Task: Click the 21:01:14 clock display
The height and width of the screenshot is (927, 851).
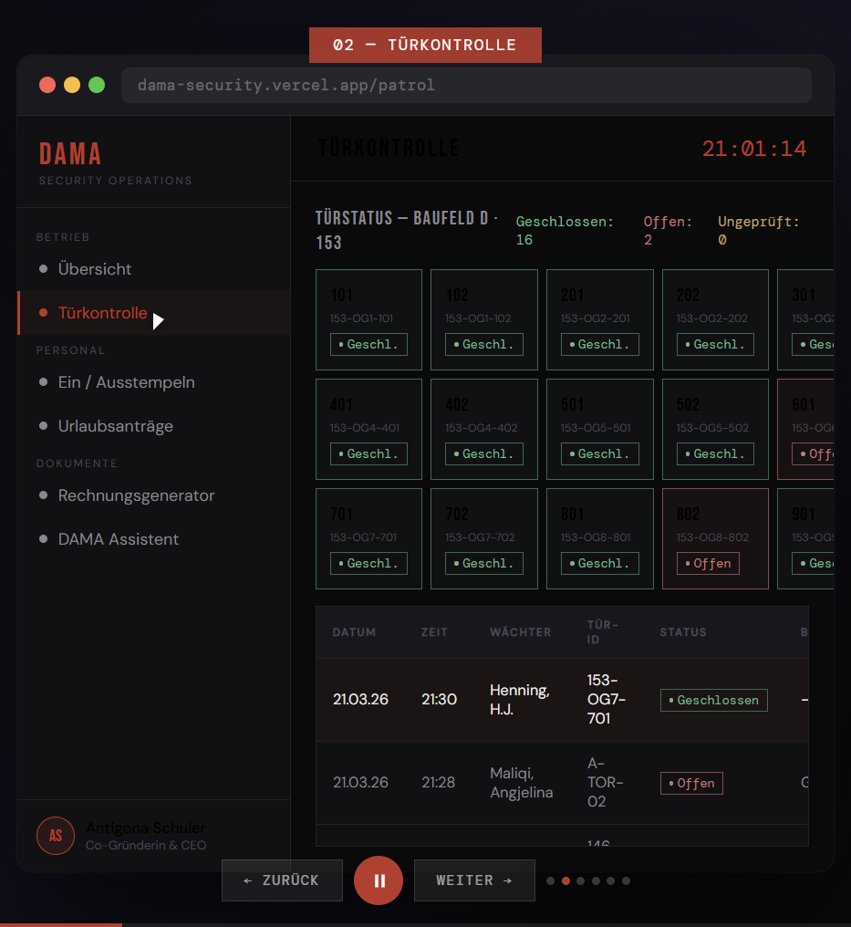Action: [754, 149]
